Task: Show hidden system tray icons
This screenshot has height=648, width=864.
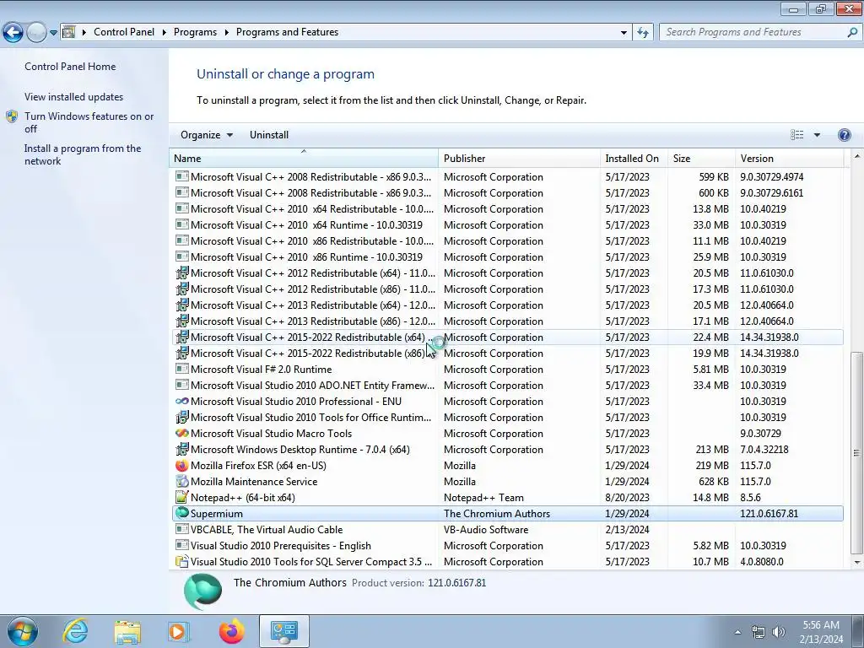Action: pos(737,632)
